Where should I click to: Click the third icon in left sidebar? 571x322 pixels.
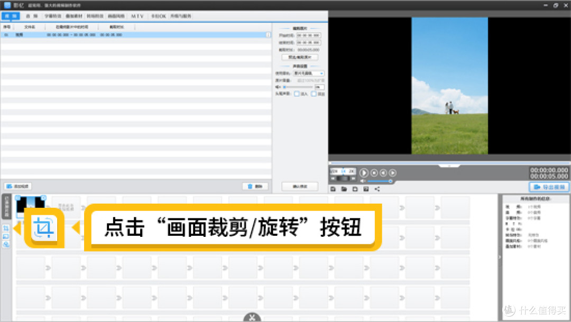(x=6, y=244)
